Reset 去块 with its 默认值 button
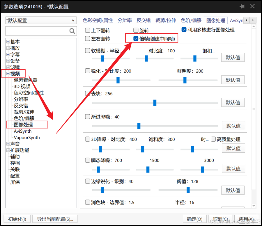Viewport: 262px width, 226px height. coord(233,102)
